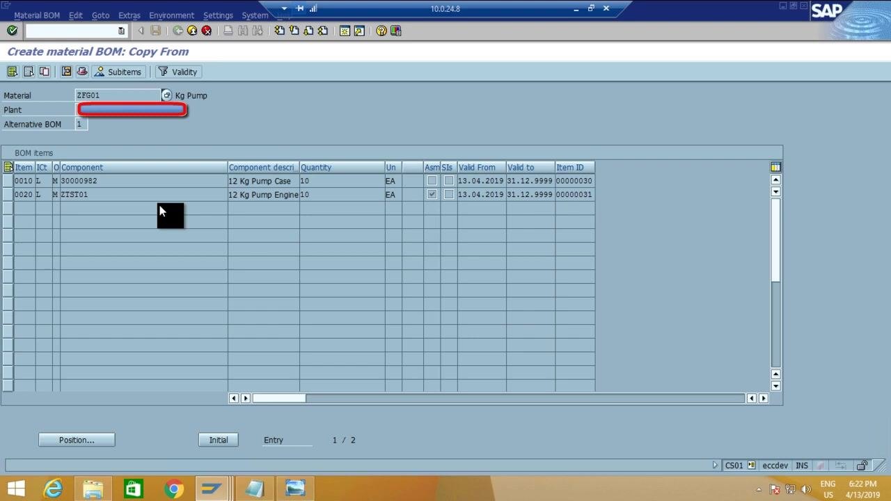The image size is (891, 501).
Task: Click the lock icon in status bar
Action: [862, 466]
